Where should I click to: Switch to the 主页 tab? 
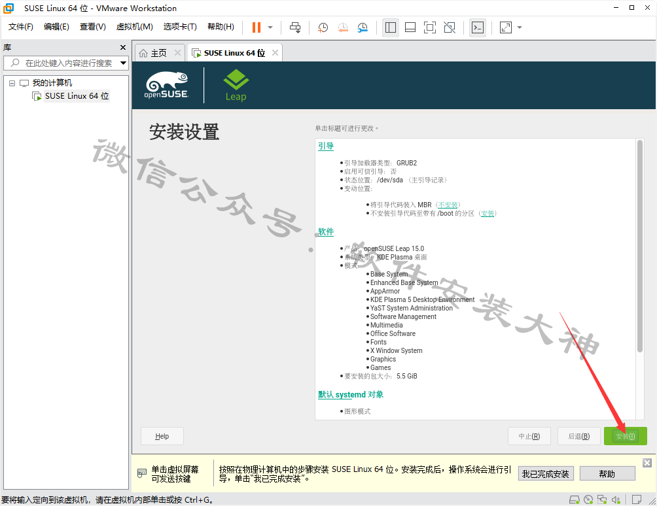tap(158, 53)
